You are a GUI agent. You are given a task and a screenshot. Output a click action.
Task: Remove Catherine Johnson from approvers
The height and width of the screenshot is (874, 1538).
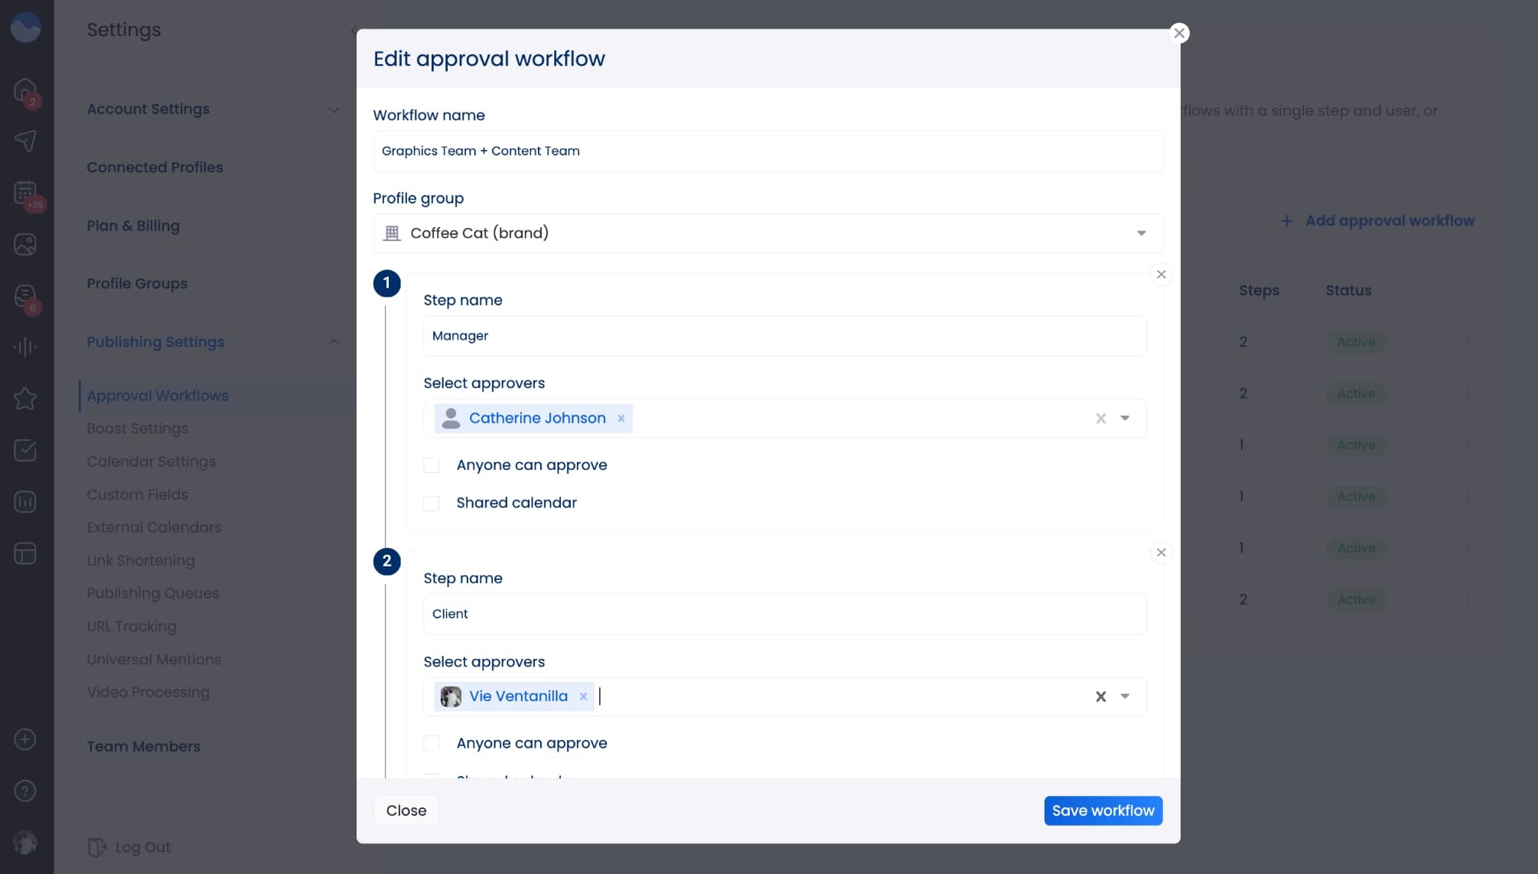pos(621,419)
